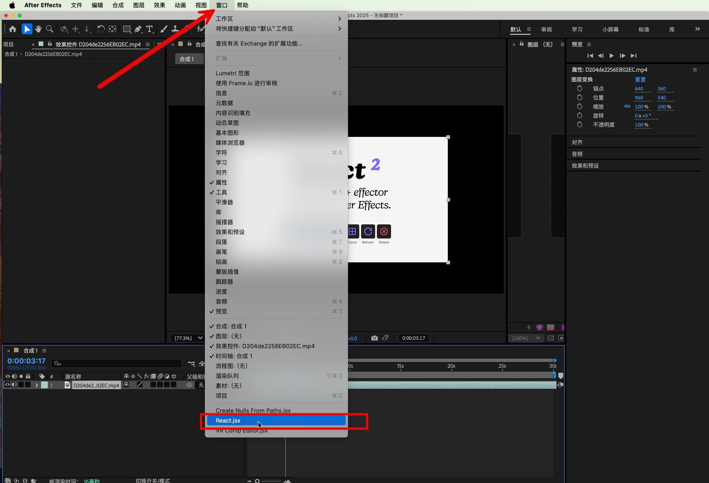The height and width of the screenshot is (483, 709).
Task: Open the 77.3% magnification dropdown
Action: point(188,338)
